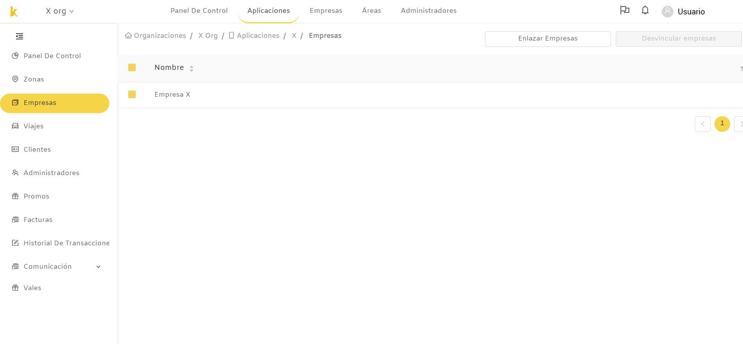Click the Usuario account name

(x=691, y=12)
